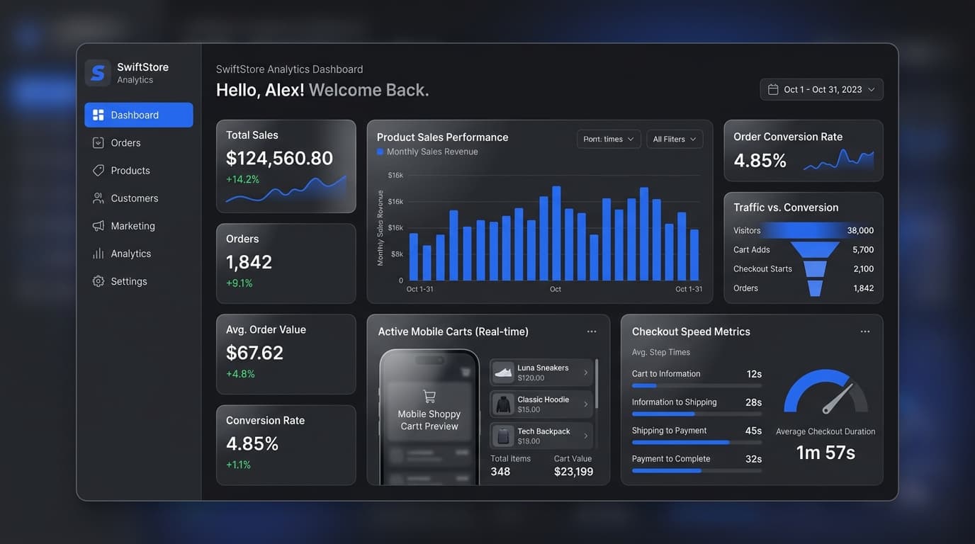Click the Checkout Starts 2,100 row

(x=804, y=268)
